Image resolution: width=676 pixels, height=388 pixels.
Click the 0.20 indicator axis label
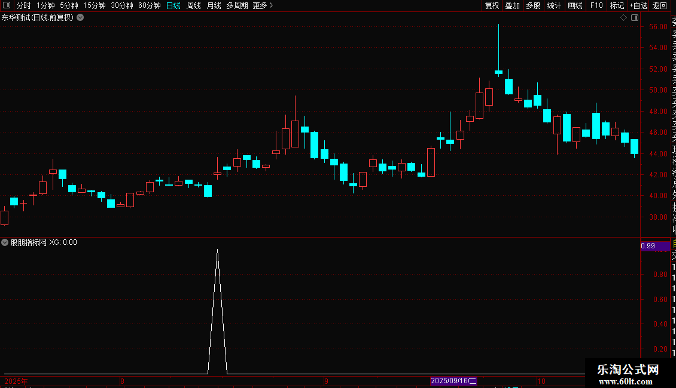(x=660, y=349)
